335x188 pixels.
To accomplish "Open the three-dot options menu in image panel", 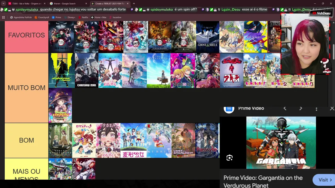I will [x=316, y=109].
